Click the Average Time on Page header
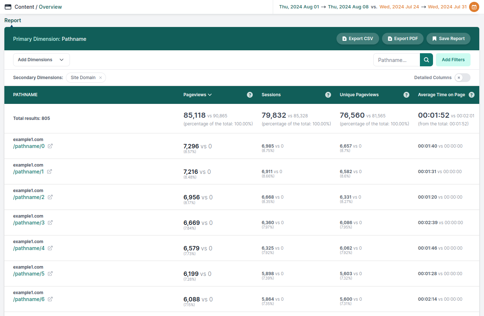 (x=441, y=95)
